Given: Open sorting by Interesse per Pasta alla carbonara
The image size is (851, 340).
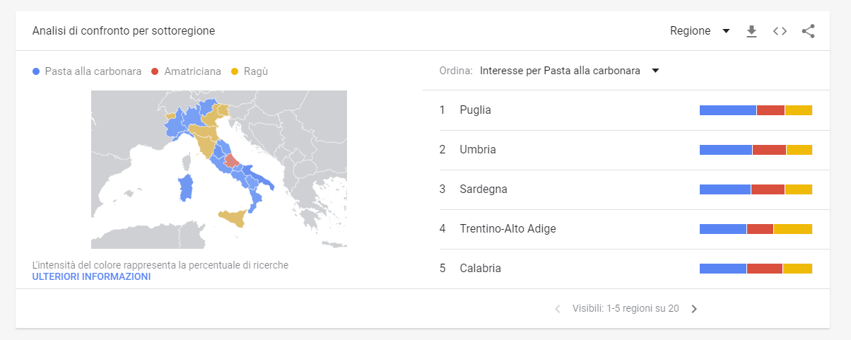Looking at the screenshot, I should tap(560, 71).
